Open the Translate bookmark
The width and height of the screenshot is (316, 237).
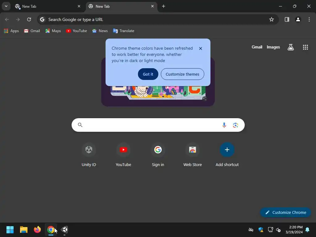point(123,31)
